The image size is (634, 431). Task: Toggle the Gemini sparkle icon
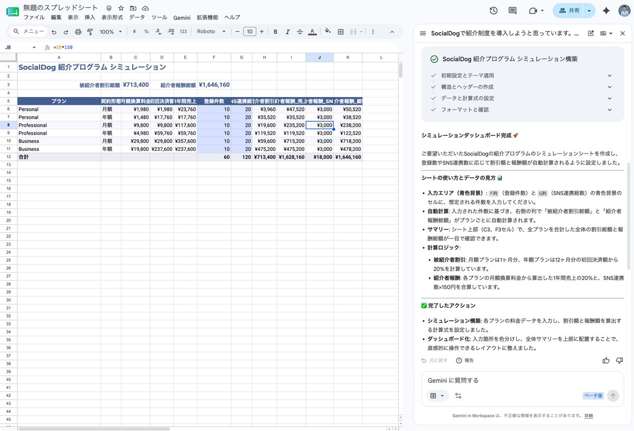[x=607, y=11]
